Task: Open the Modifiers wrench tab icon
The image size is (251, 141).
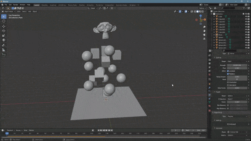Action: 209,88
